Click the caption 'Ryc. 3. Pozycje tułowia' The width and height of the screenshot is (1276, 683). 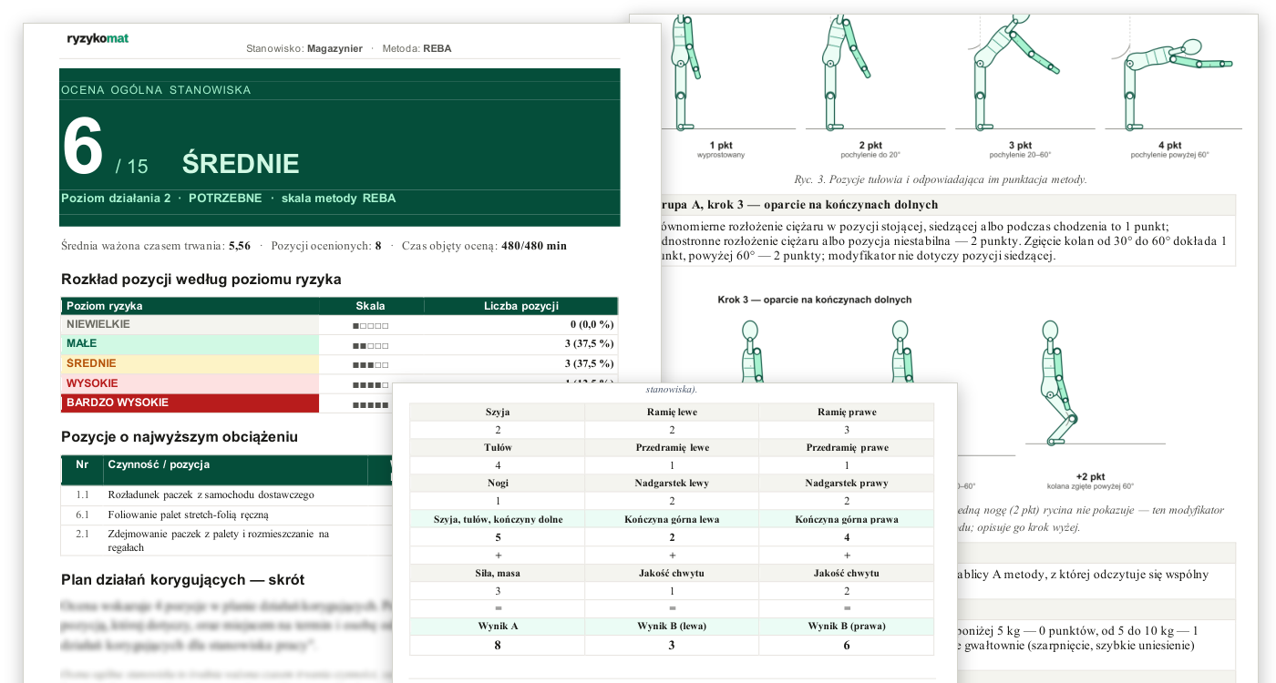pos(941,180)
